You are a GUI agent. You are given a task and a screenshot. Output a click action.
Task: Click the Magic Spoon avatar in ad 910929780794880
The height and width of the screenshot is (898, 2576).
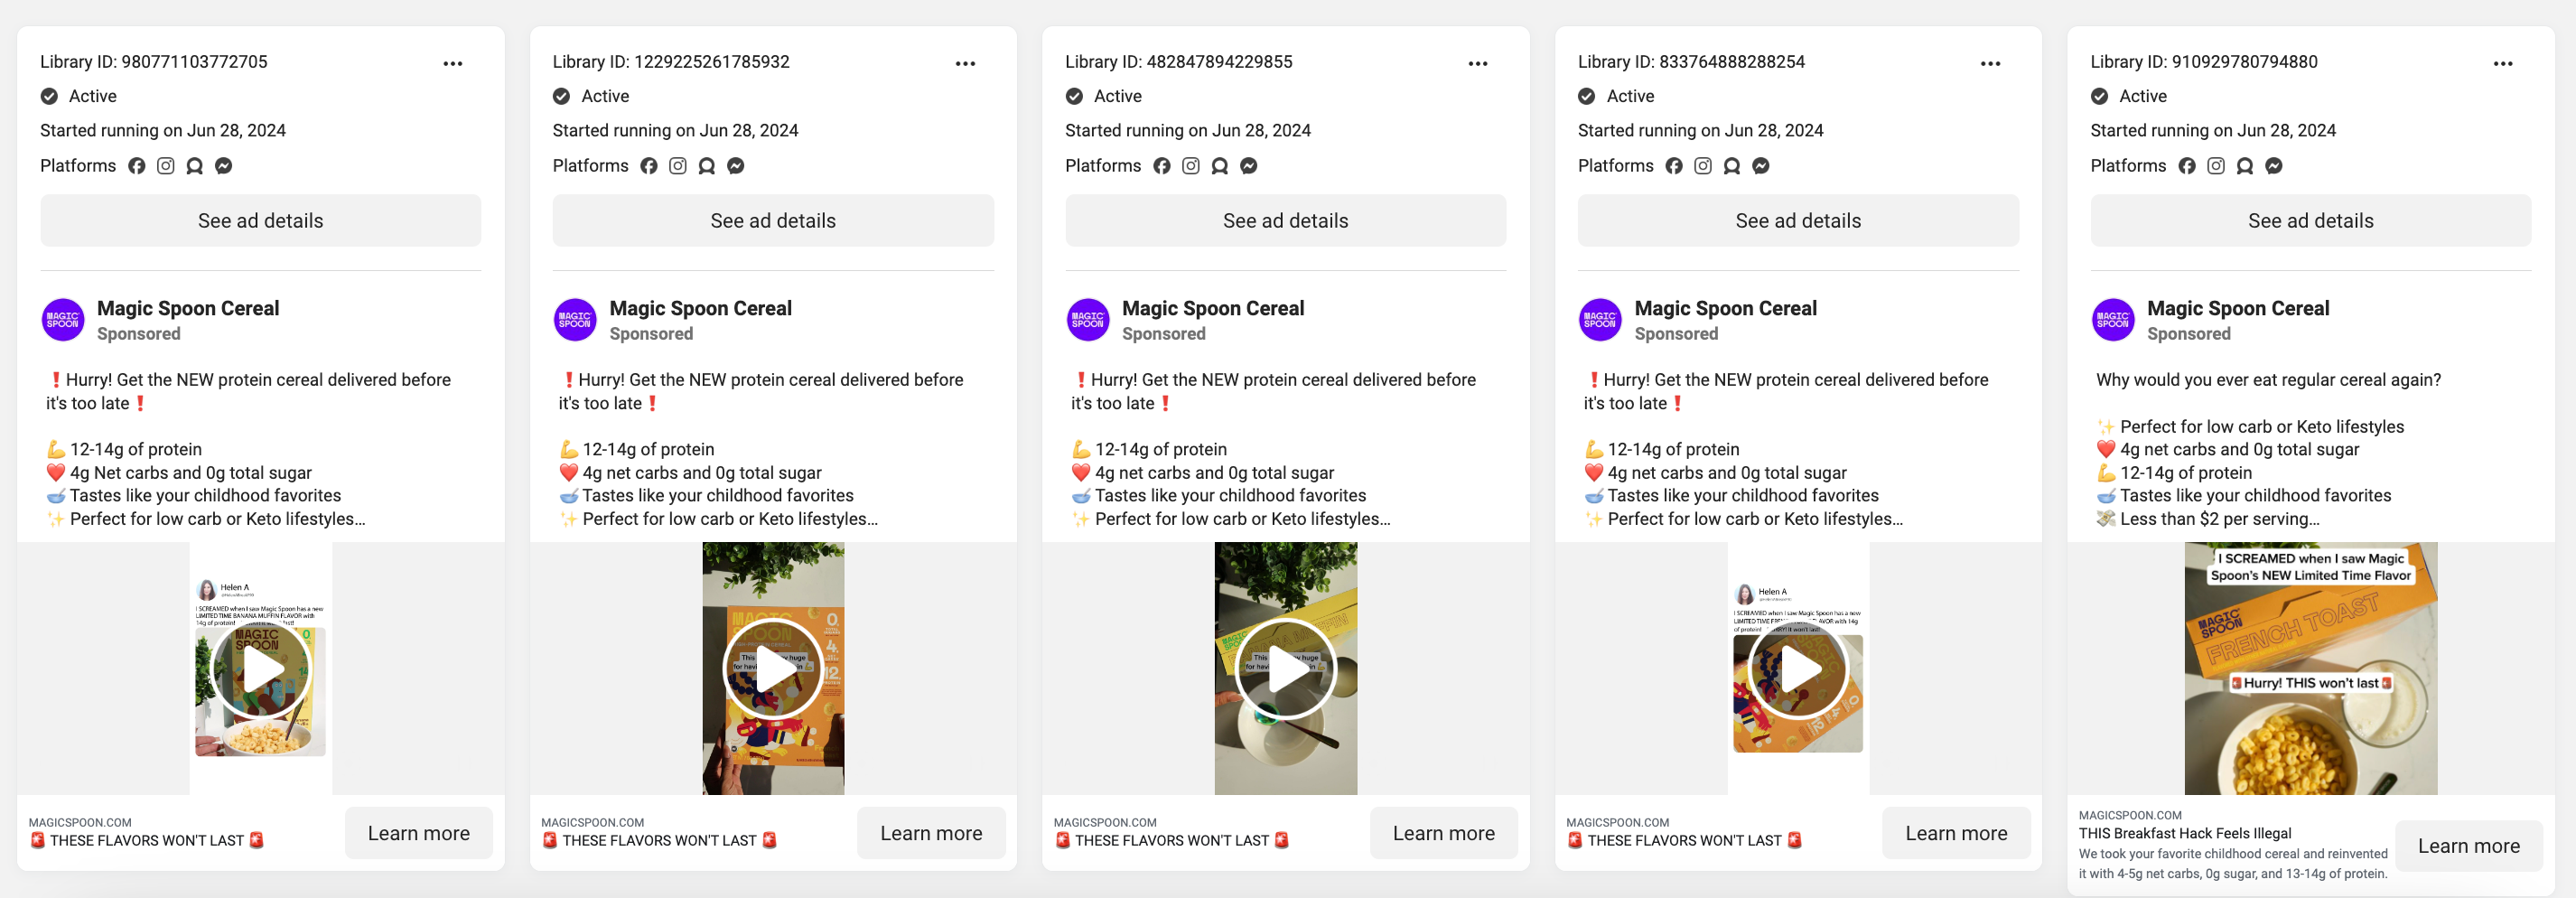click(x=2112, y=320)
